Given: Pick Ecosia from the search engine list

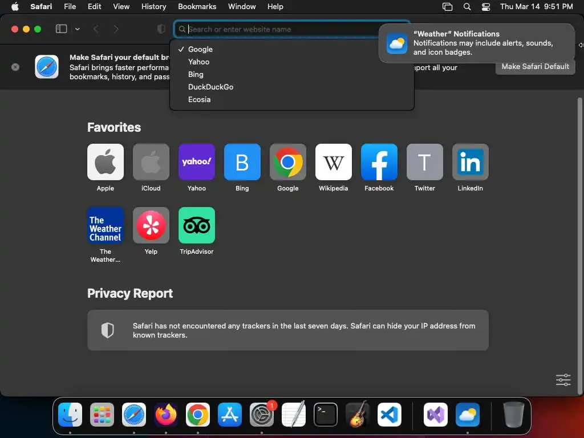Looking at the screenshot, I should pyautogui.click(x=291, y=99).
